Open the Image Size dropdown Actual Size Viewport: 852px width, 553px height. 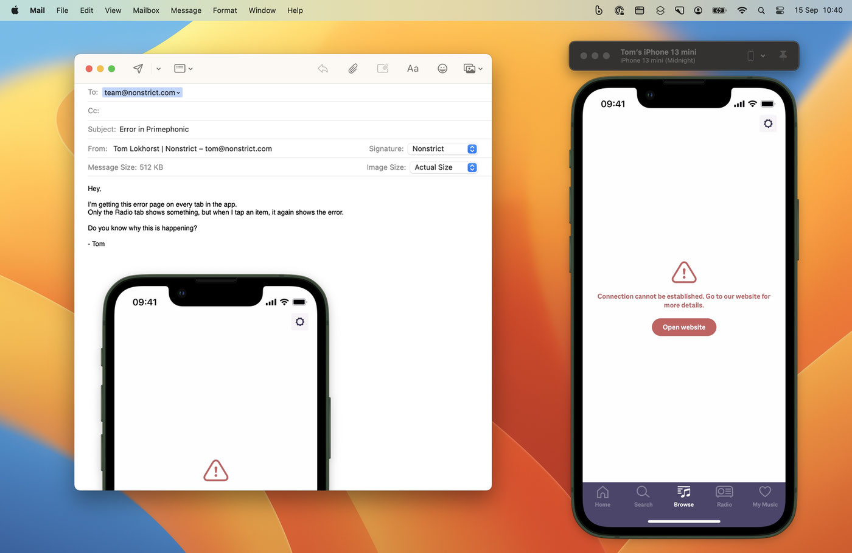coord(442,167)
